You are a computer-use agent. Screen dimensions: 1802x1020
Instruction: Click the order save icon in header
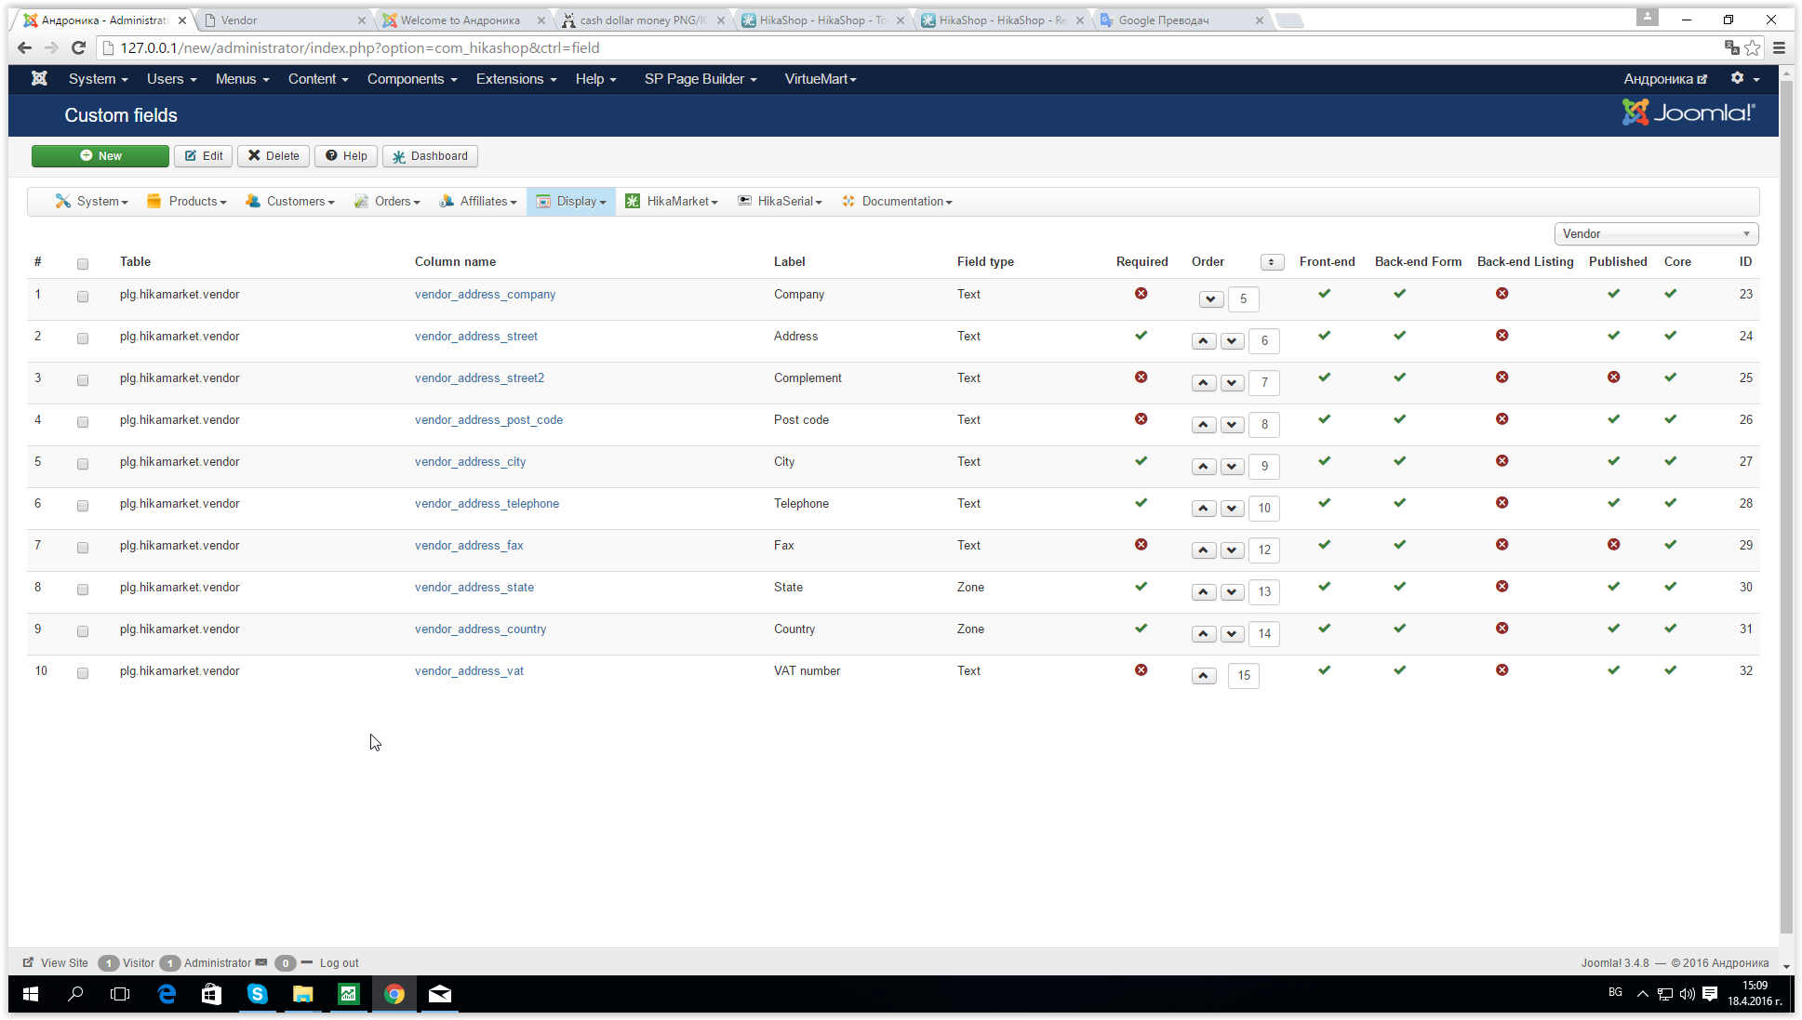click(1272, 262)
